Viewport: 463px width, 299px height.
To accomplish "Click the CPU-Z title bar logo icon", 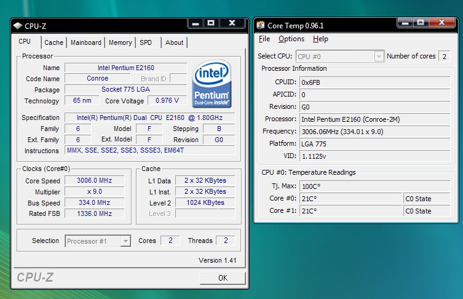I will coord(18,26).
